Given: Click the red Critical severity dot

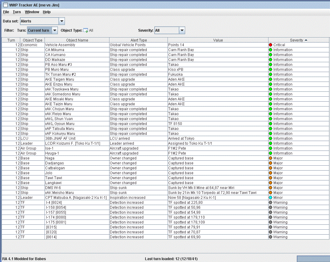Looking at the screenshot, I should [x=271, y=45].
